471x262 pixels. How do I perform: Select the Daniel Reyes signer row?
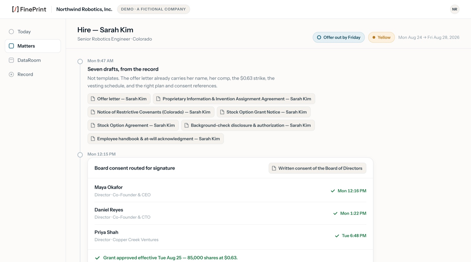tap(230, 213)
